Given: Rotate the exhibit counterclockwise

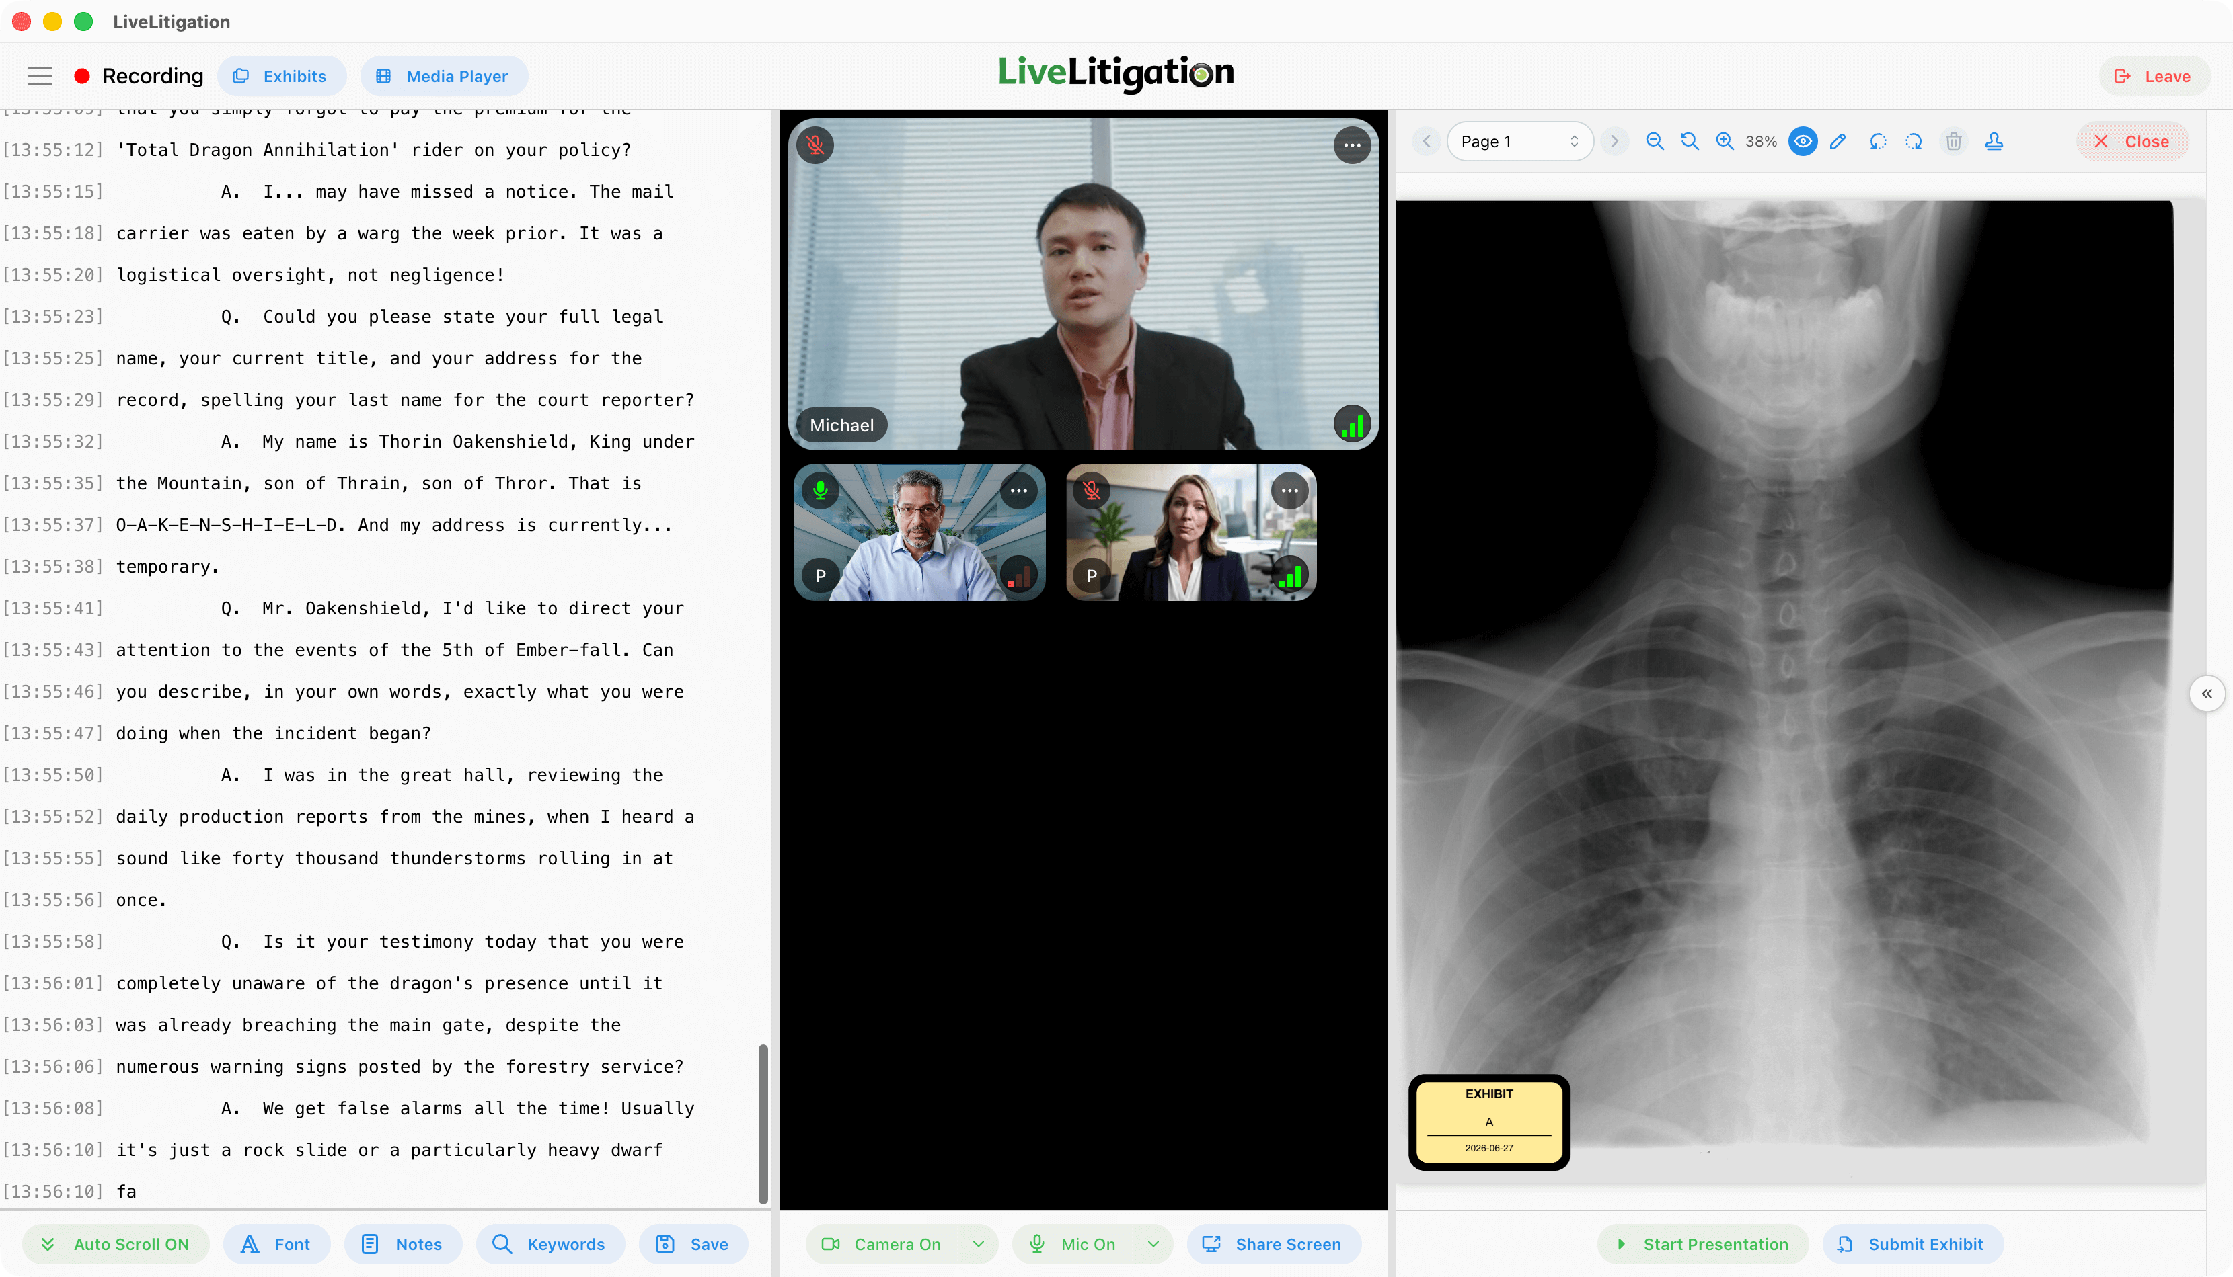Looking at the screenshot, I should tap(1878, 141).
